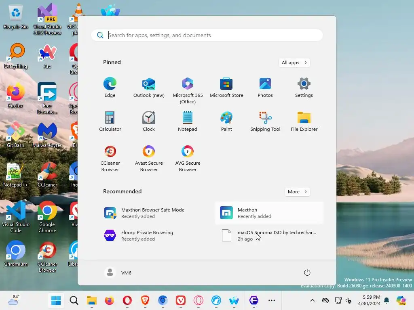Viewport: 414px width, 310px height.
Task: Select the Git Bash desktop shortcut
Action: click(16, 135)
